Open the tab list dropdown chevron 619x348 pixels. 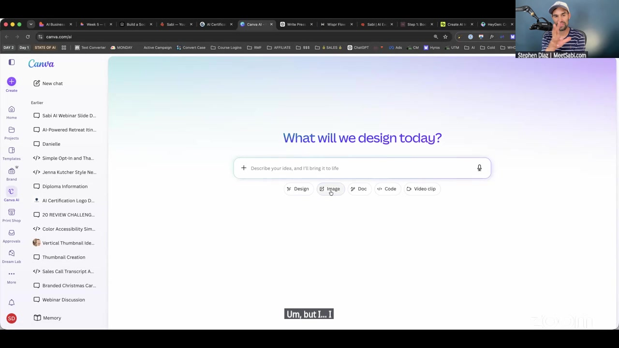[30, 24]
